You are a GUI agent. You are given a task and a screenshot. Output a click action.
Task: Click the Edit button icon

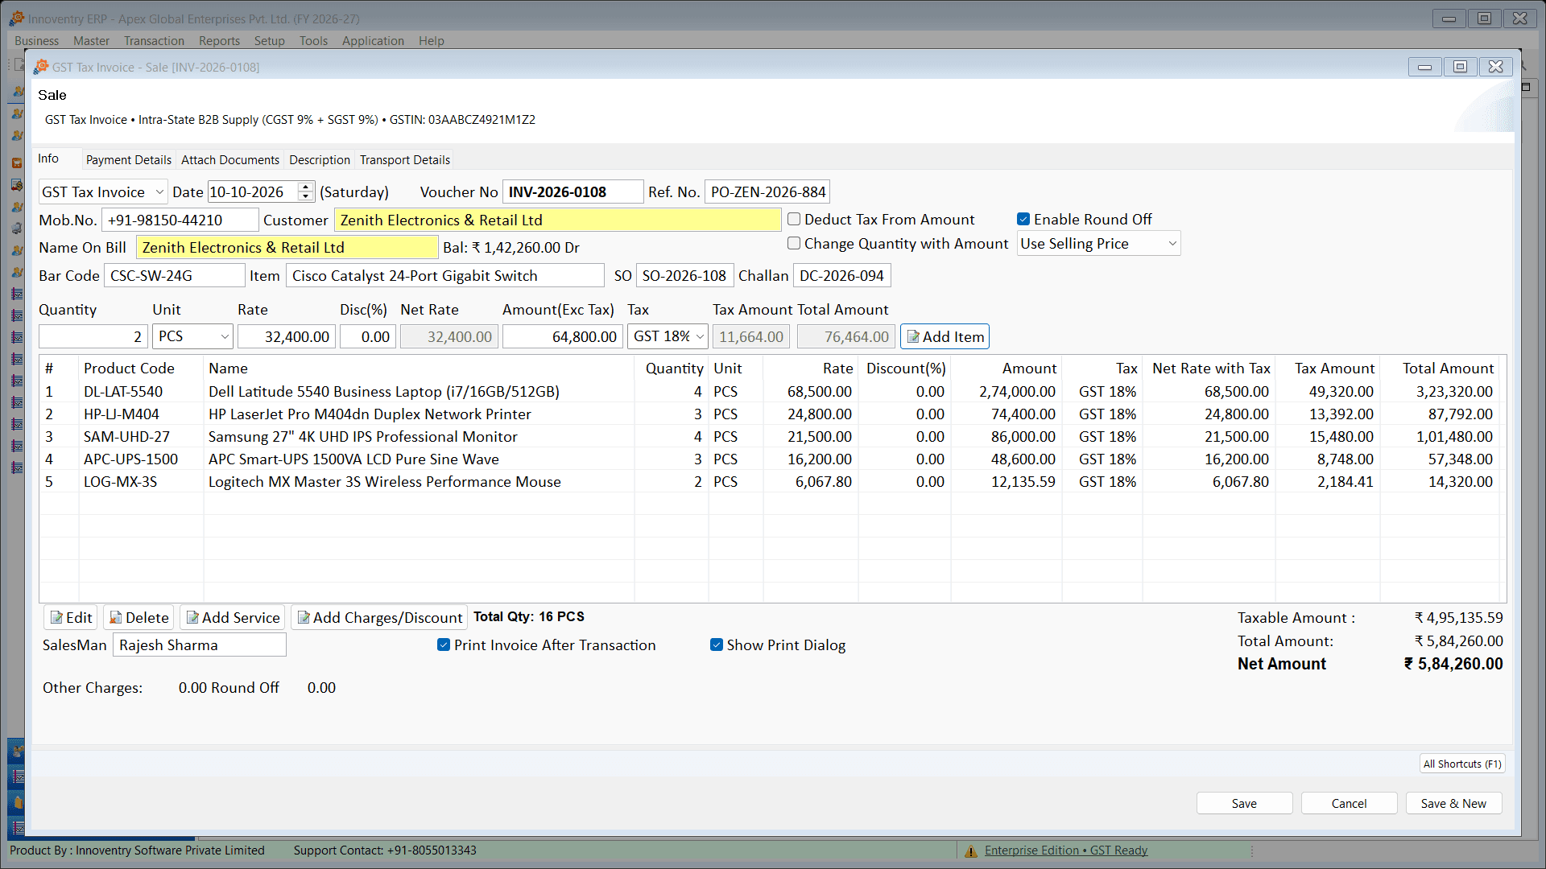pos(56,618)
